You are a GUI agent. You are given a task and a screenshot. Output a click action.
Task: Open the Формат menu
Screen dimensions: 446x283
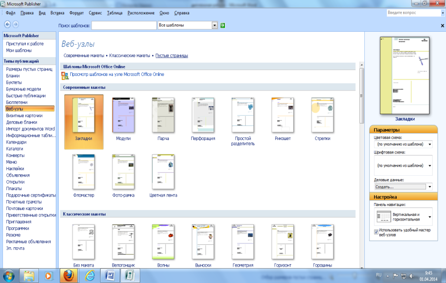click(77, 13)
